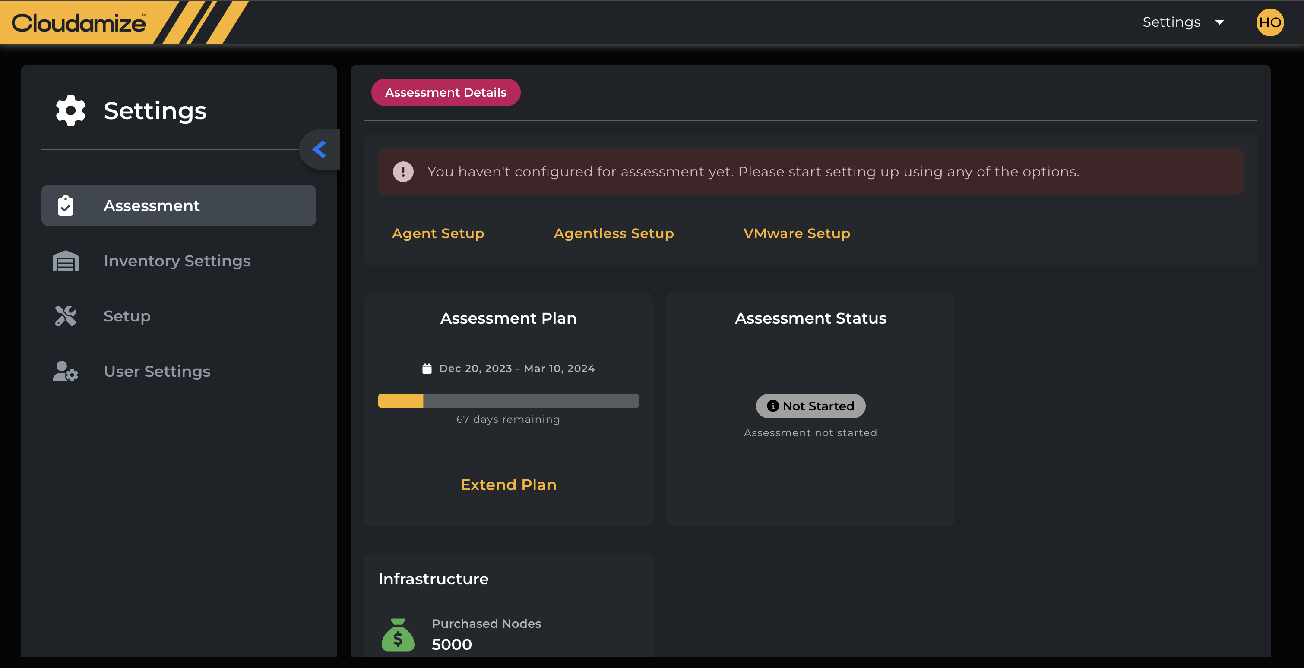Screen dimensions: 1304x668
Task: Click the Assessment Plan heading
Action: 508,318
